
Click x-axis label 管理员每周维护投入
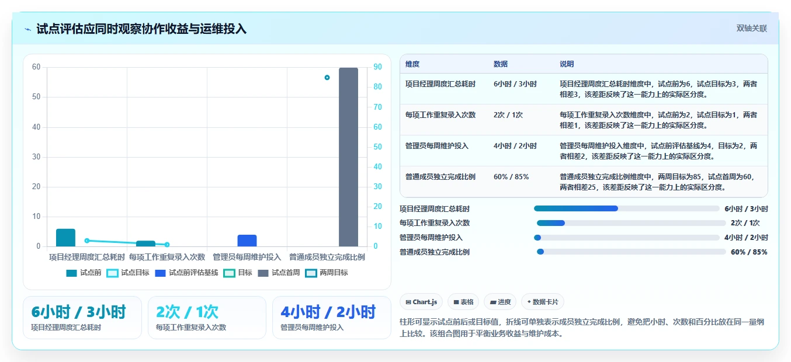247,257
